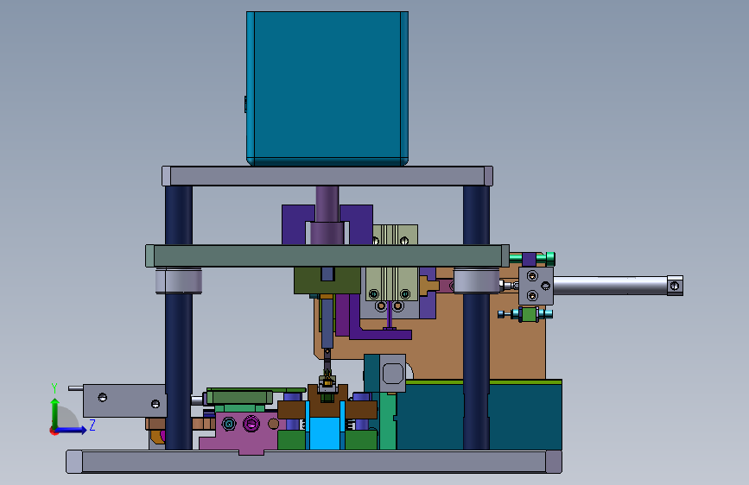Select the gray-green middle moving plate
749x485 pixels.
(x=327, y=255)
